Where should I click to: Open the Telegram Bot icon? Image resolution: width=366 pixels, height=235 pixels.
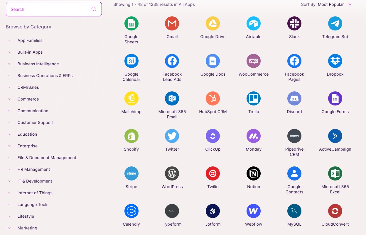(x=335, y=23)
